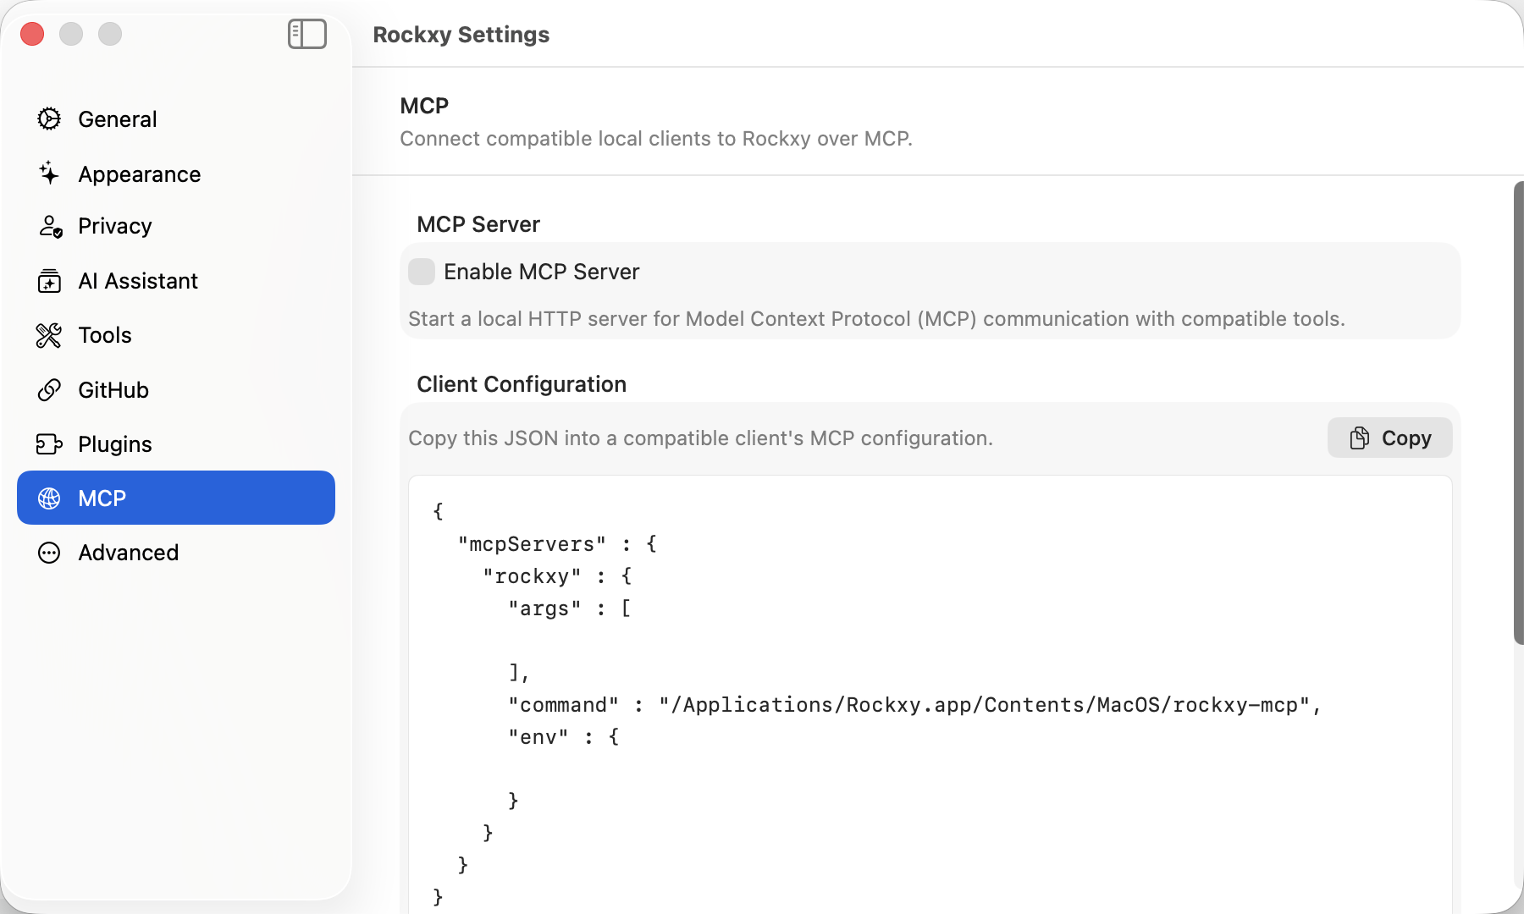Click "Copy this JSON" instruction text
This screenshot has width=1524, height=914.
[x=700, y=438]
